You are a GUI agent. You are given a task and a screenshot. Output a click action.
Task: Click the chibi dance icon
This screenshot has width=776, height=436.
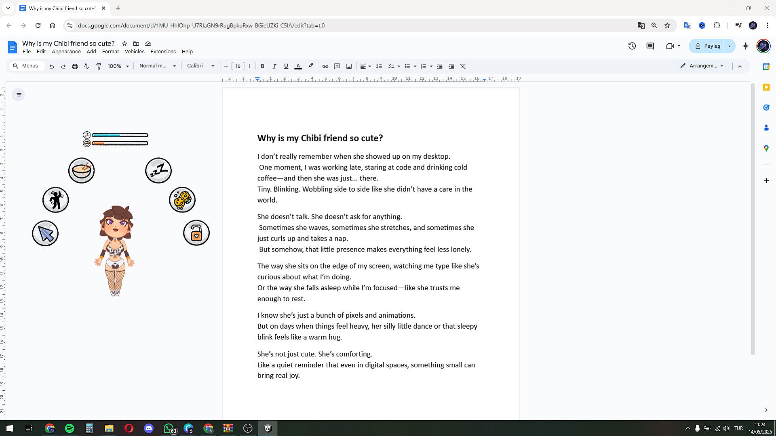(x=56, y=200)
